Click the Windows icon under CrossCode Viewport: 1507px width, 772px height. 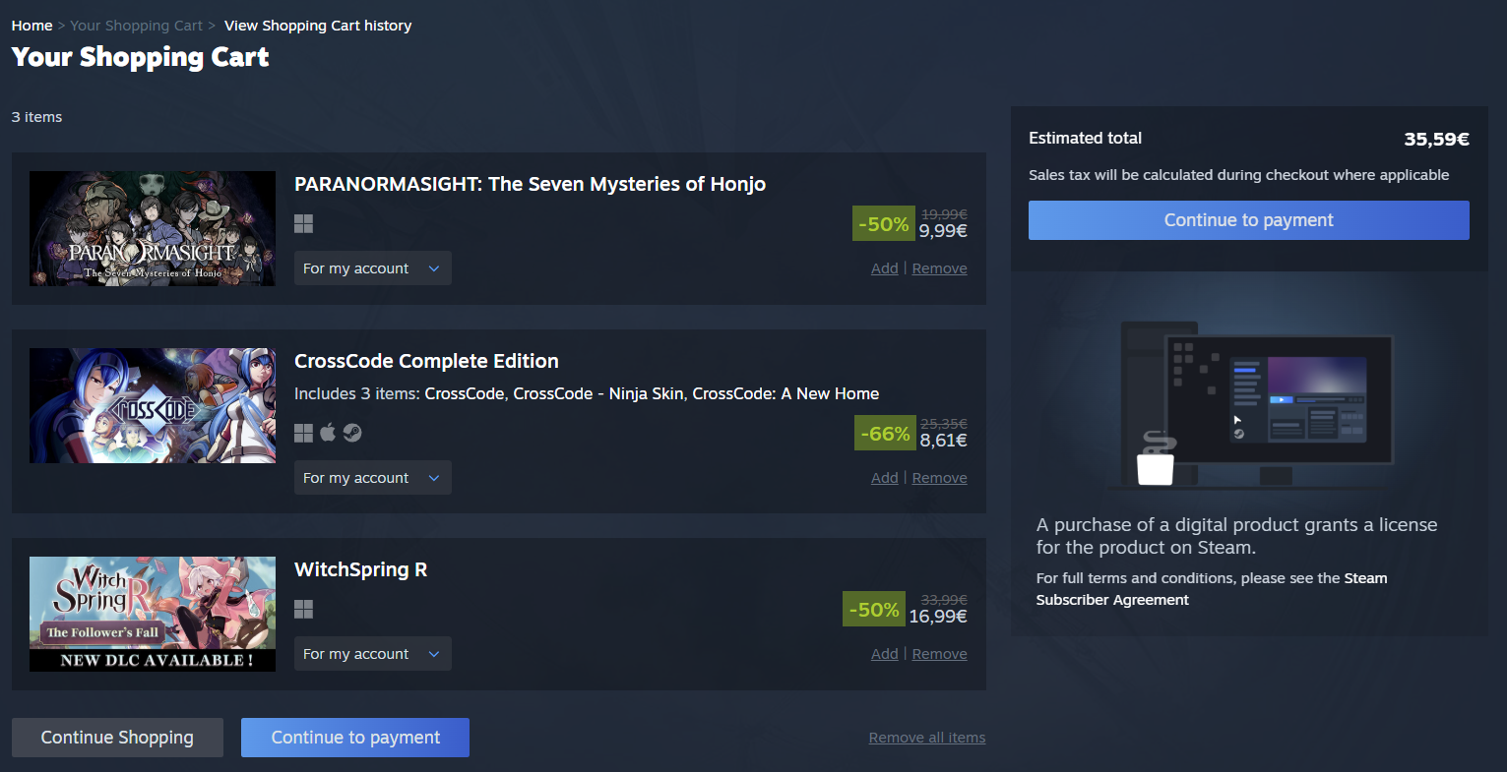pyautogui.click(x=303, y=433)
